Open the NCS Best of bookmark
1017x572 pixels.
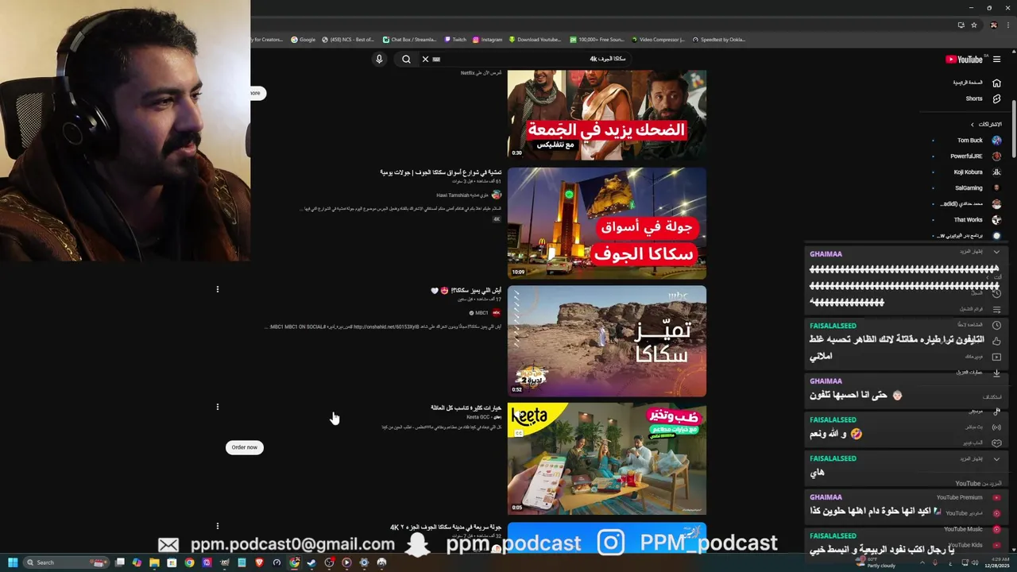click(x=348, y=39)
